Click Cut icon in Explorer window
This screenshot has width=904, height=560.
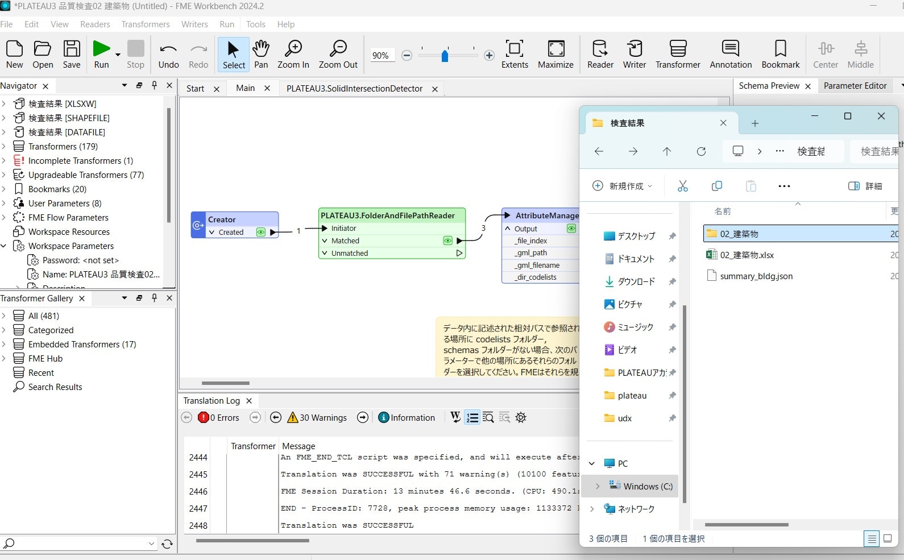[683, 186]
